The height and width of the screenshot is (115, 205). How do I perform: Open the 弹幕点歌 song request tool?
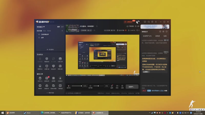click(60, 67)
